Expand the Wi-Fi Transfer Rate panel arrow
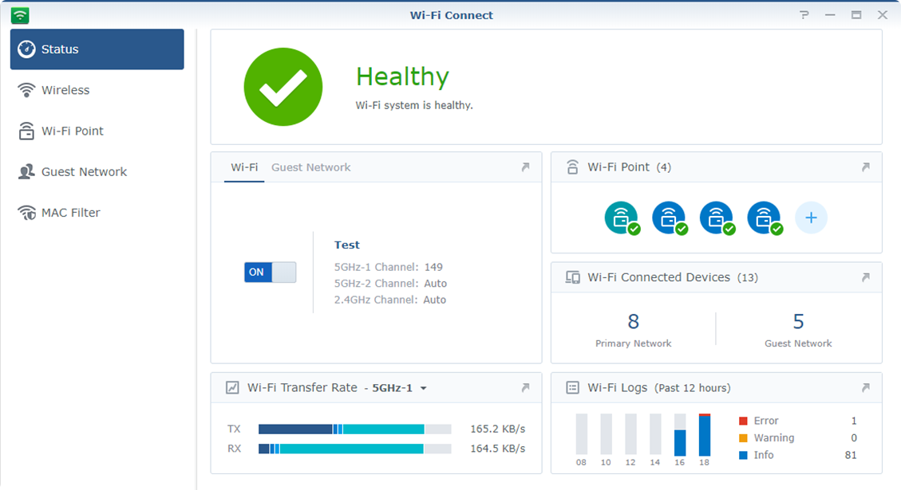 tap(525, 388)
